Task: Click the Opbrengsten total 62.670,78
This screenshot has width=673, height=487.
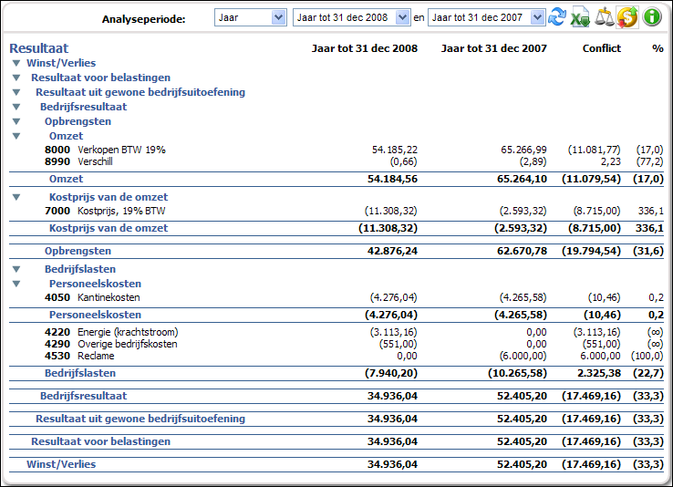Action: pyautogui.click(x=522, y=251)
